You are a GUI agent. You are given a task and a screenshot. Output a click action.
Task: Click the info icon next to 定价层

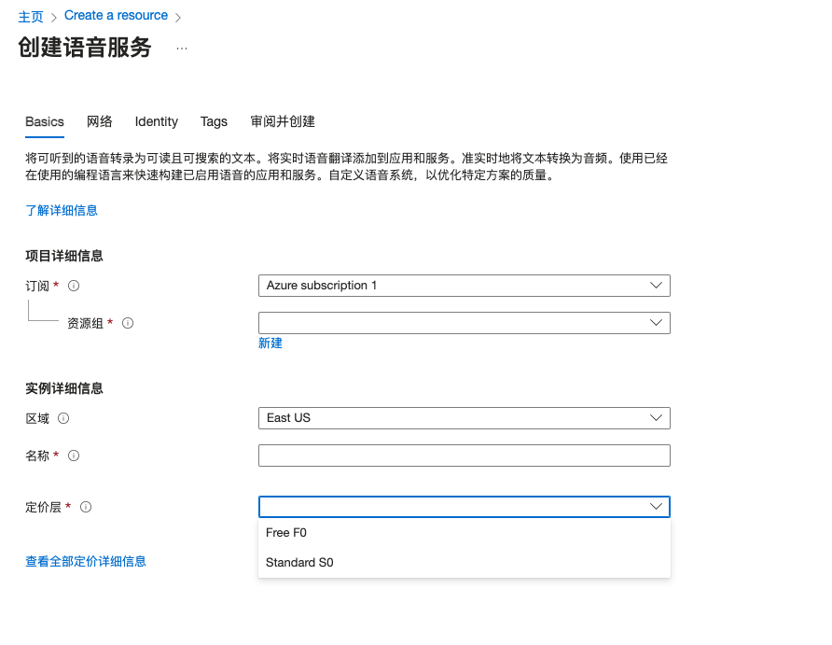click(x=86, y=507)
